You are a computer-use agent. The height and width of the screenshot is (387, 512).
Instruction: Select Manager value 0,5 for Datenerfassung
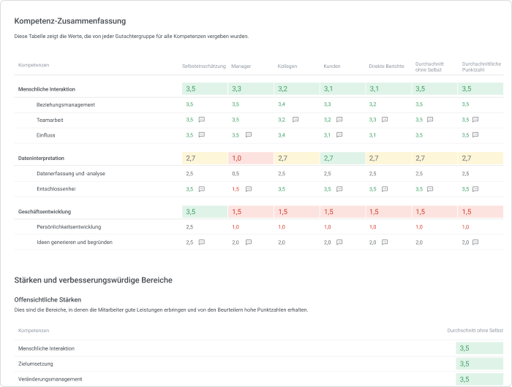coord(236,174)
